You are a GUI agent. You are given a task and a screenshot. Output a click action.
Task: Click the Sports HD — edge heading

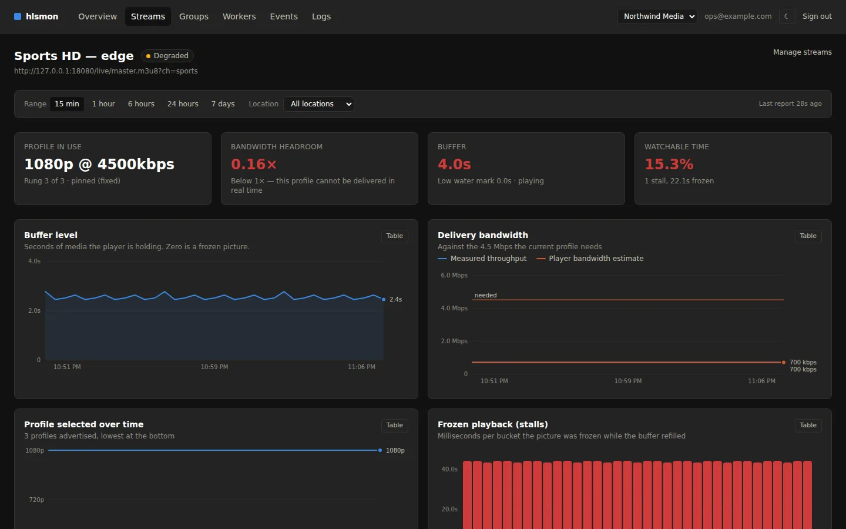click(74, 56)
